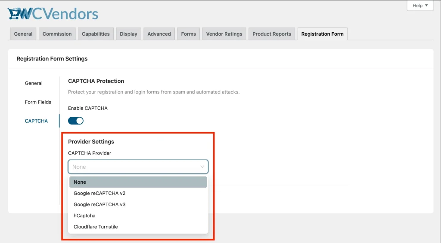Open the CAPTCHA Provider dropdown

(134, 167)
